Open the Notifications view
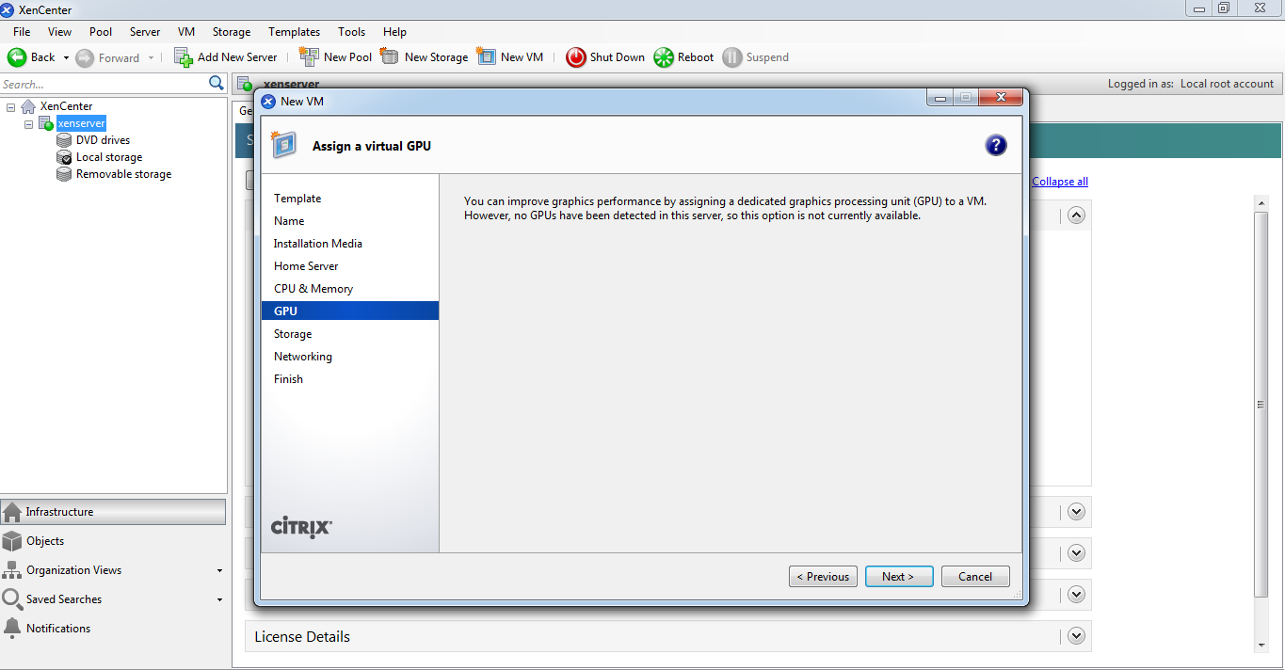The width and height of the screenshot is (1285, 670). [113, 629]
